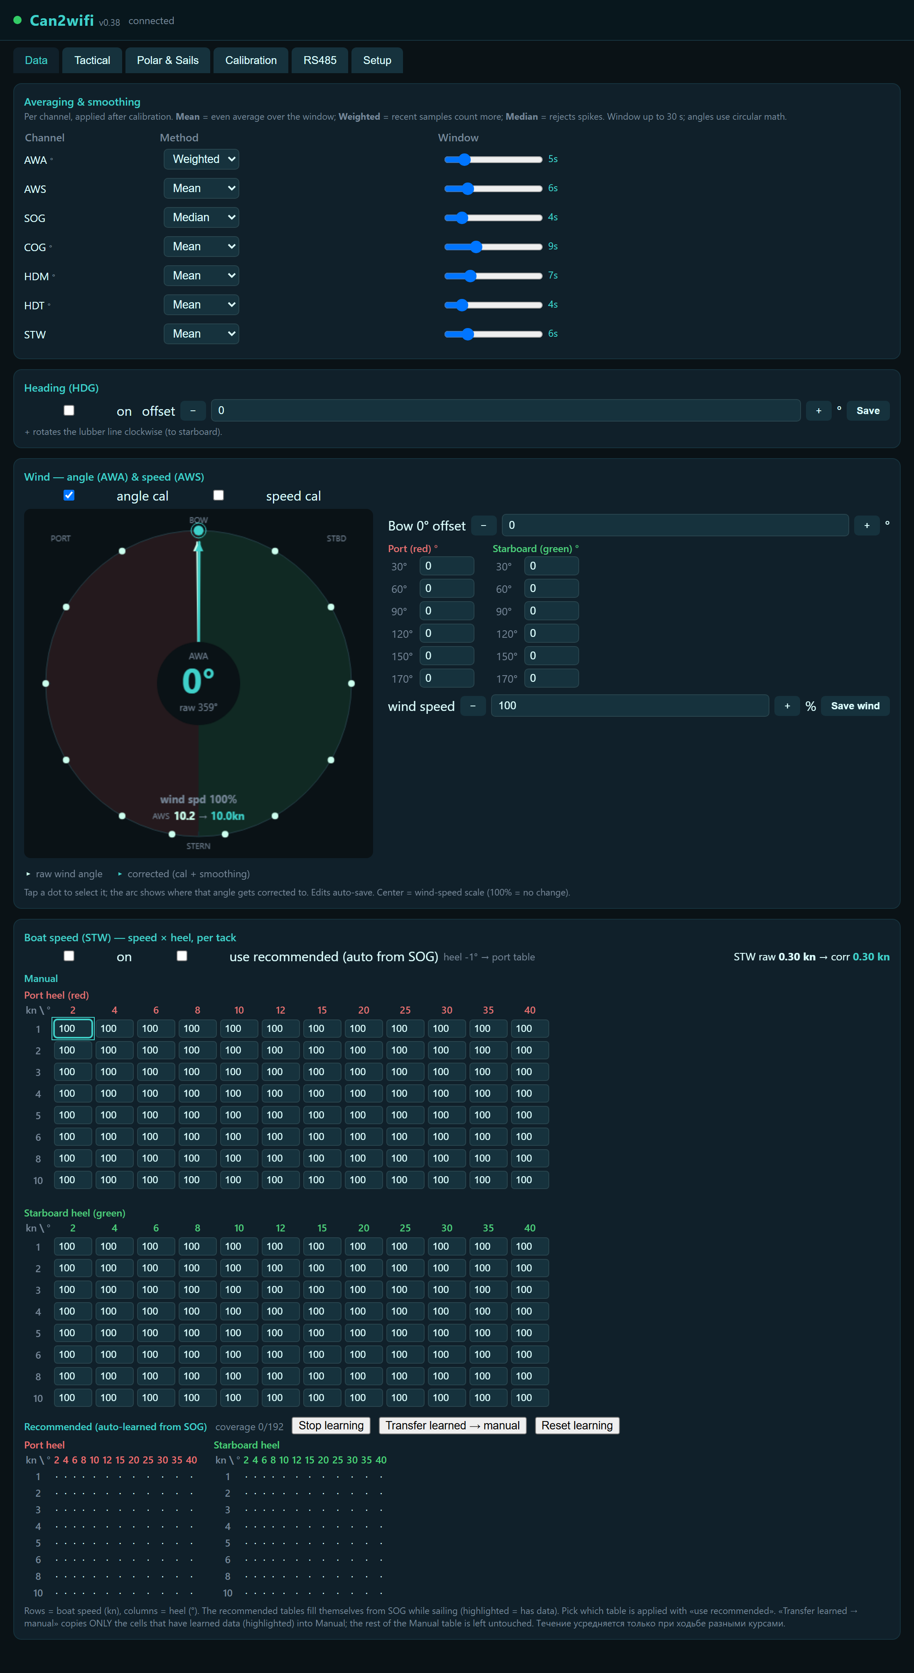
Task: Edit Starboard heel cell row 10, column 40°
Action: tap(530, 1398)
